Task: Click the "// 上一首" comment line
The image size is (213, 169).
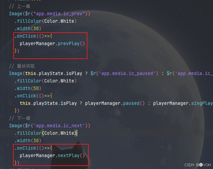Action: [x=19, y=6]
